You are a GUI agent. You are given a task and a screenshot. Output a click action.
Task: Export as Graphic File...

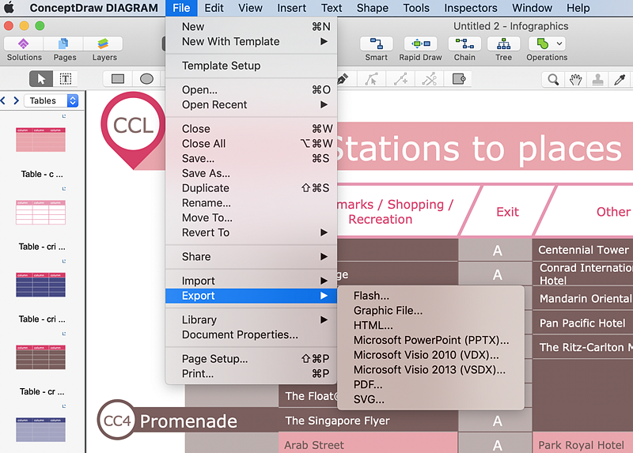[x=430, y=311]
